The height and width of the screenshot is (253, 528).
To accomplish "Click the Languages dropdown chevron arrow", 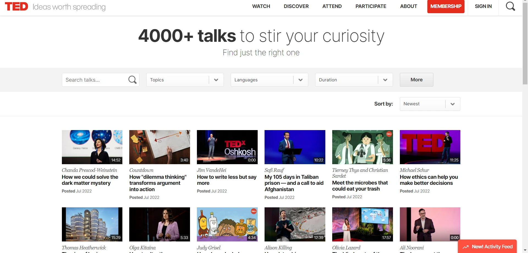I will 301,80.
